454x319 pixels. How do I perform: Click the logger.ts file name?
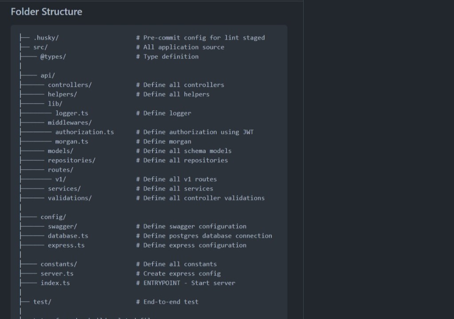[x=72, y=113]
